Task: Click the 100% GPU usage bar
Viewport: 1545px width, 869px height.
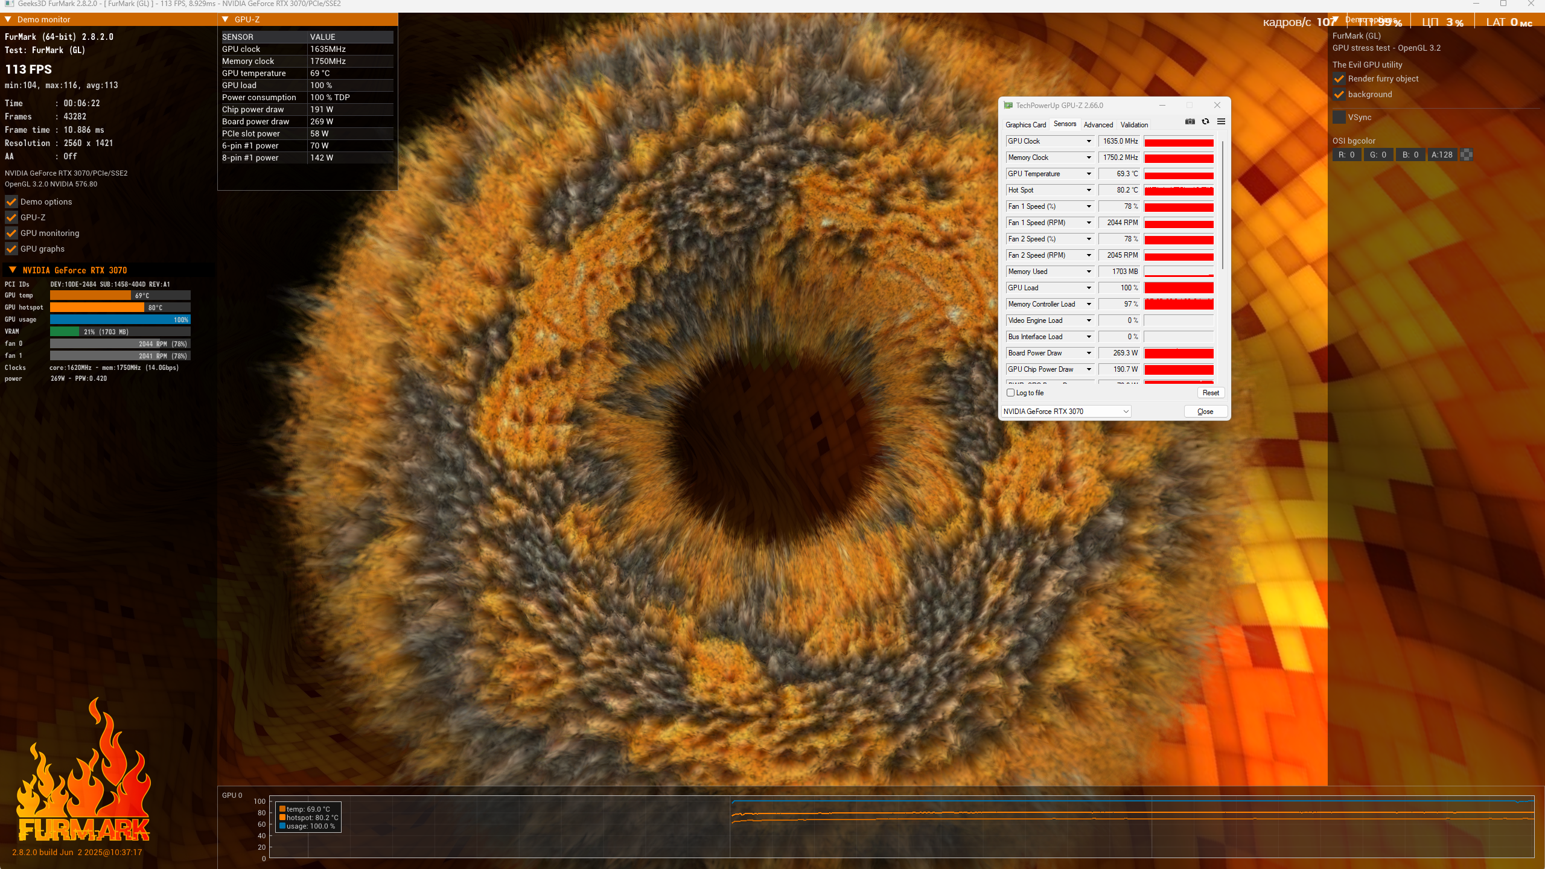Action: pyautogui.click(x=120, y=320)
